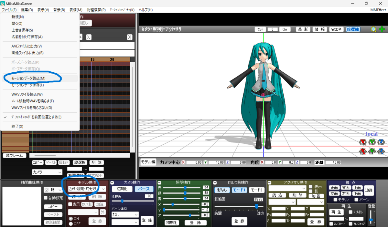This screenshot has width=388, height=227.
Task: Click the MikuMikuDance title bar app icon
Action: (x=3, y=3)
